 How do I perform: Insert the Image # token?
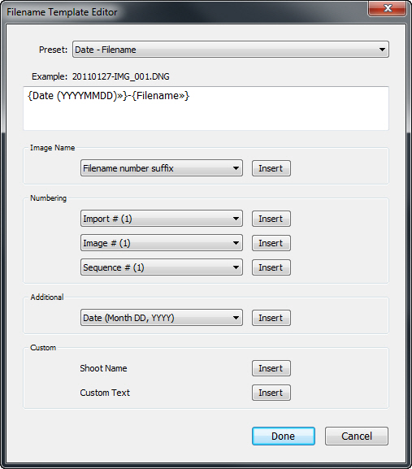271,243
